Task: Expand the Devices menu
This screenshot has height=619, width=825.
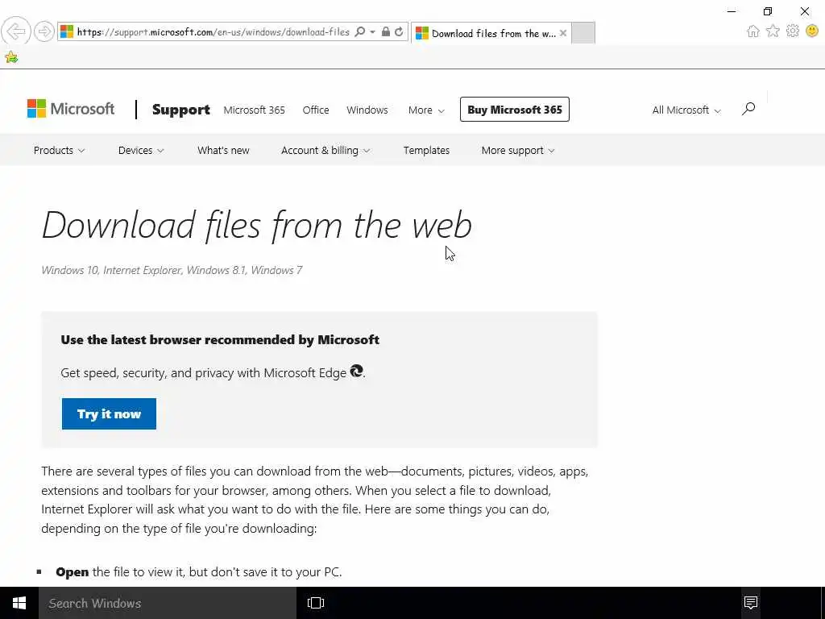Action: tap(141, 151)
